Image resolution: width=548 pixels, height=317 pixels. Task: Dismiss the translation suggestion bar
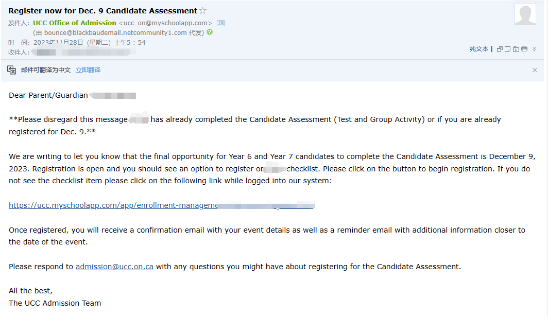(x=535, y=70)
